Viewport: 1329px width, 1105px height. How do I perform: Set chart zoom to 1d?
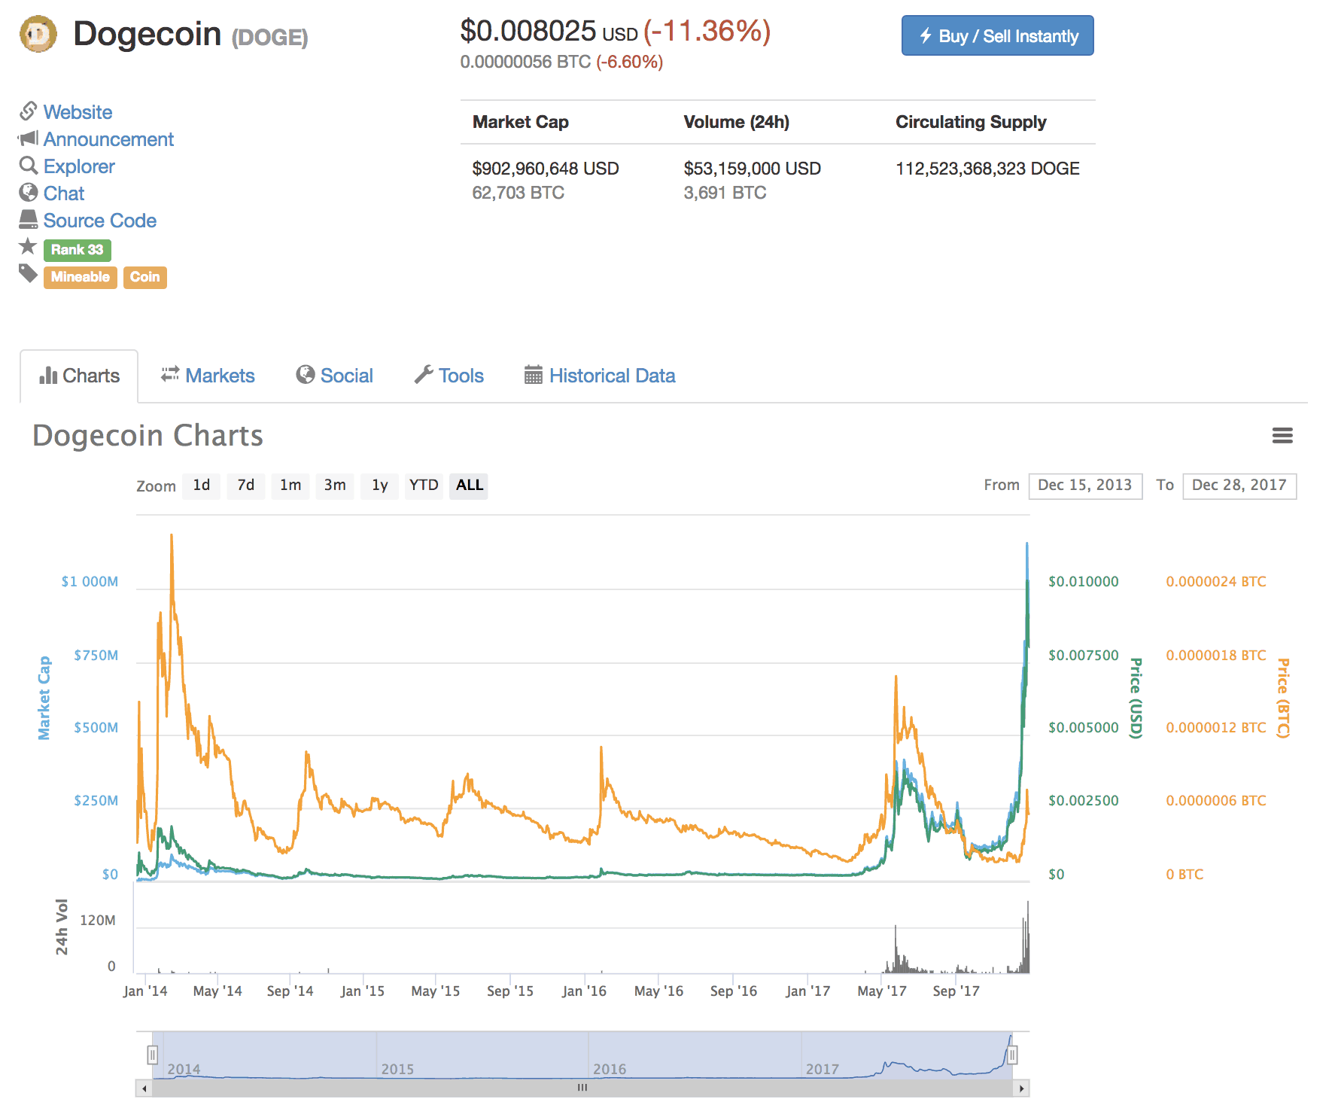click(201, 486)
